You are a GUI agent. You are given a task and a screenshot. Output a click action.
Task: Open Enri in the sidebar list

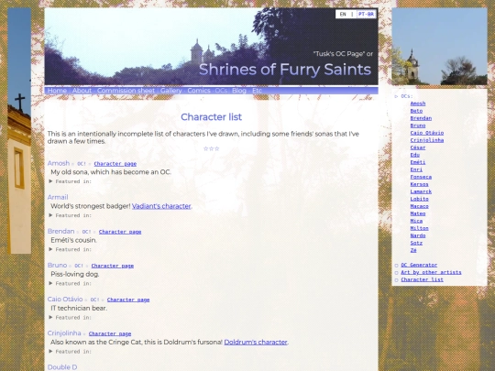[416, 169]
